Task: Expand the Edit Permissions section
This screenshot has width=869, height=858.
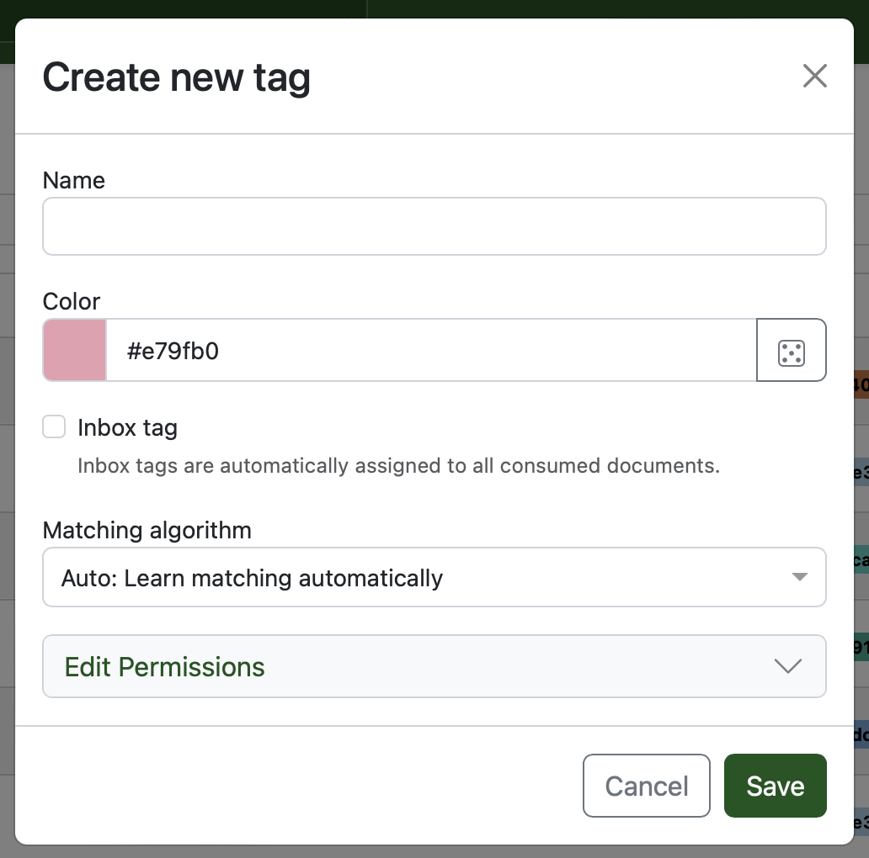Action: (434, 666)
